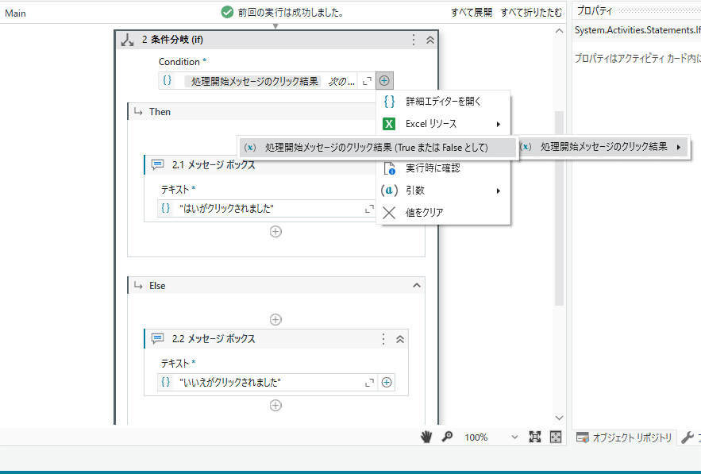Collapse the Else section

pyautogui.click(x=417, y=285)
